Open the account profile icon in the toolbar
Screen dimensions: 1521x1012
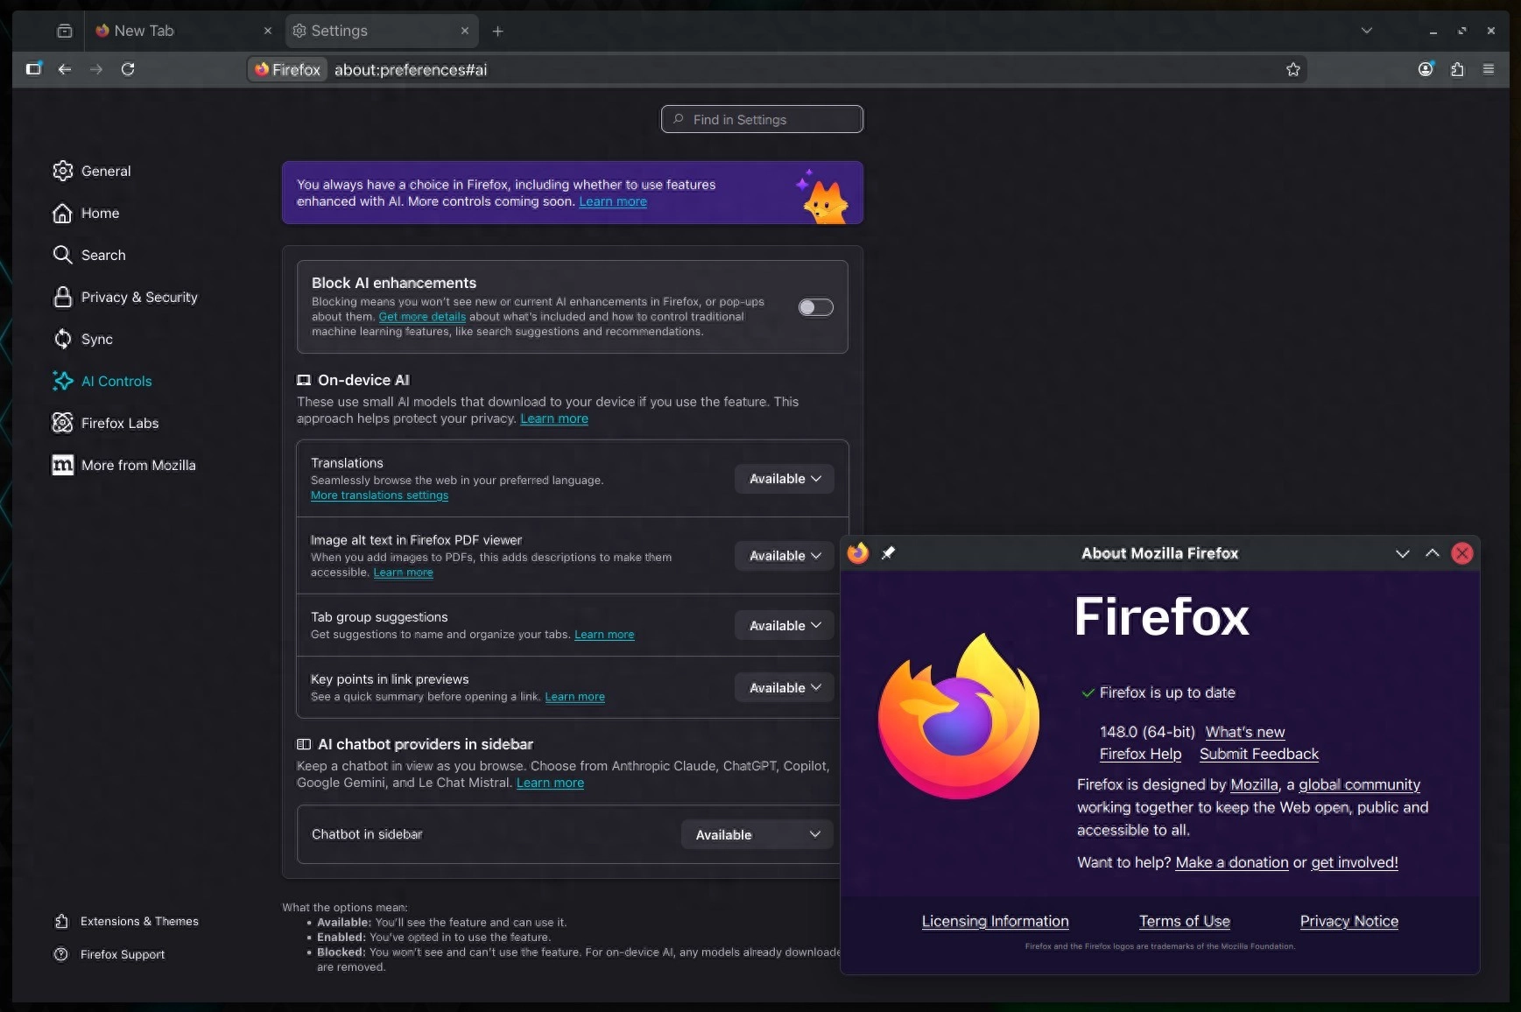pos(1425,69)
